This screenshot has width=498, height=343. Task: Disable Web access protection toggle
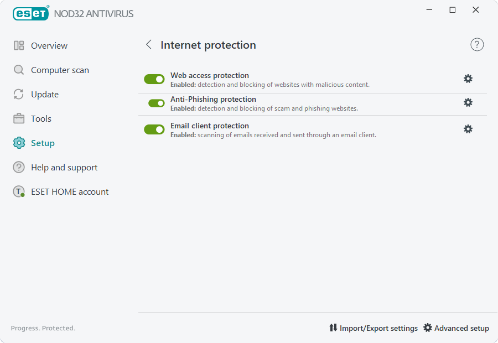[x=154, y=79]
